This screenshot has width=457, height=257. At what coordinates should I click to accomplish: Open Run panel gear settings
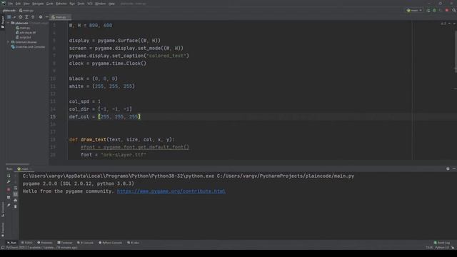coord(448,168)
